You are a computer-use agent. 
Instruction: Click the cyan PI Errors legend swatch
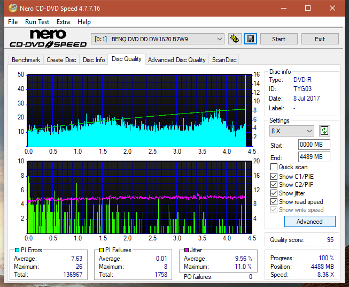click(17, 250)
